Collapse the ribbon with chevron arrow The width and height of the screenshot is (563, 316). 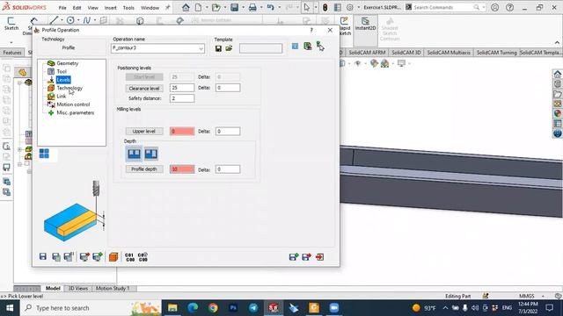(x=557, y=43)
